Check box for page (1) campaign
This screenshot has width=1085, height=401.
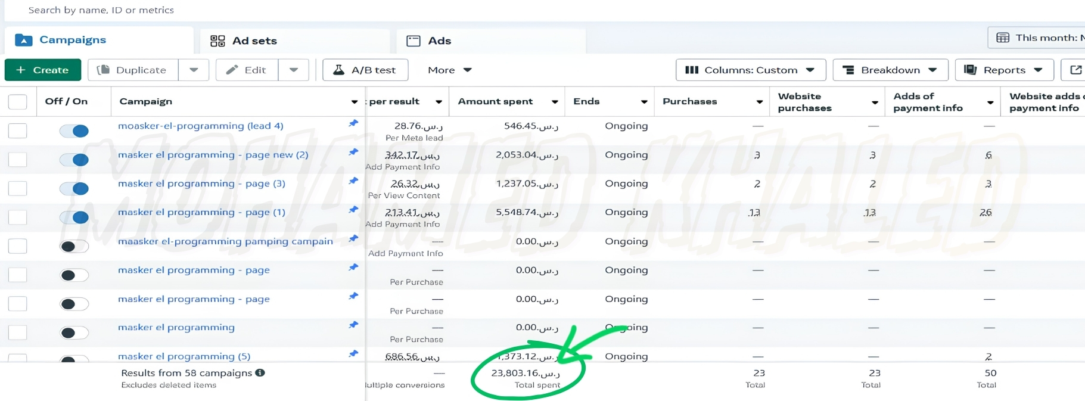pyautogui.click(x=17, y=217)
